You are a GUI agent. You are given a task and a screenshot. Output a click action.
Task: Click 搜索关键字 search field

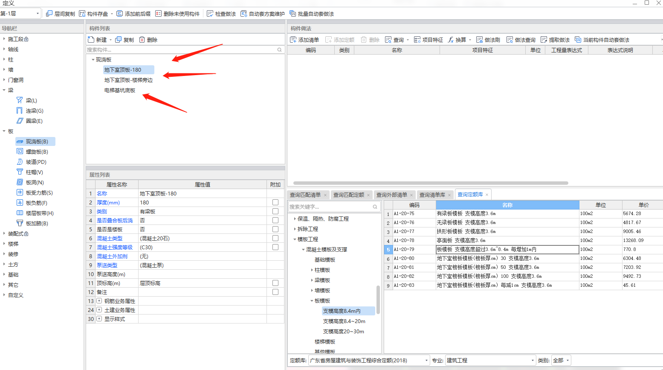click(334, 207)
